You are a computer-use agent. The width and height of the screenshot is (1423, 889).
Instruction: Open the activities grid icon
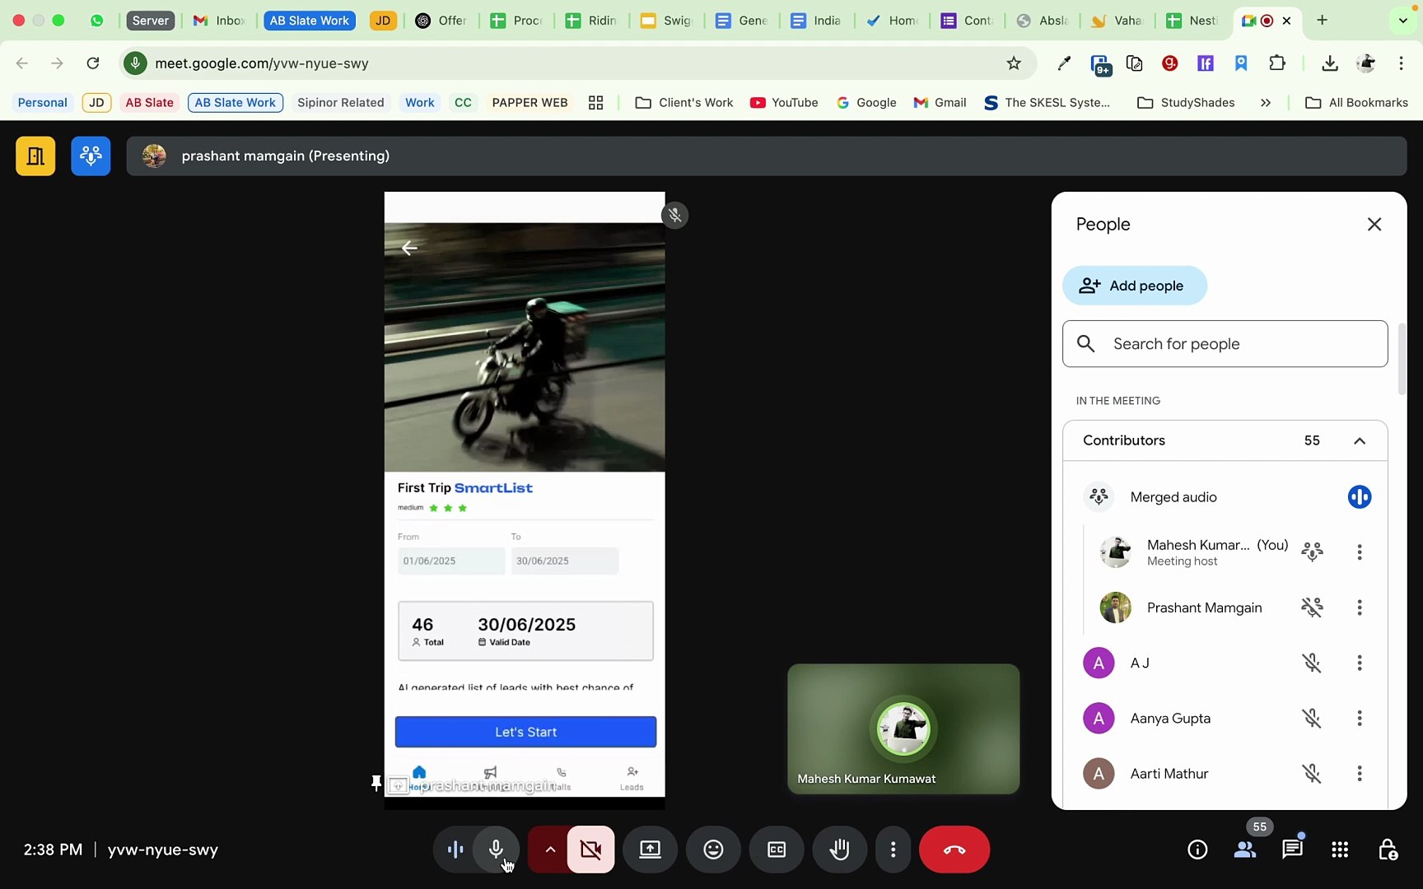coord(1340,849)
